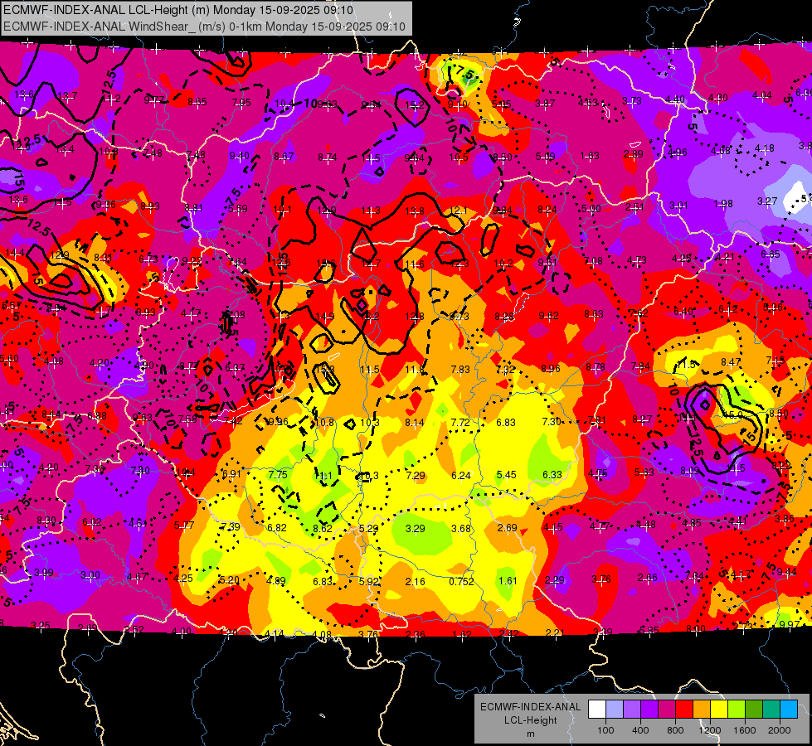Click the grid value '2.16'

[416, 581]
